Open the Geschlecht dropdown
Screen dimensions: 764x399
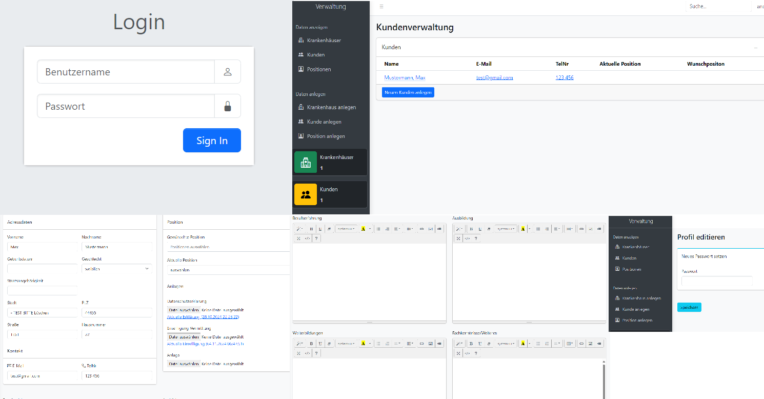click(x=116, y=268)
